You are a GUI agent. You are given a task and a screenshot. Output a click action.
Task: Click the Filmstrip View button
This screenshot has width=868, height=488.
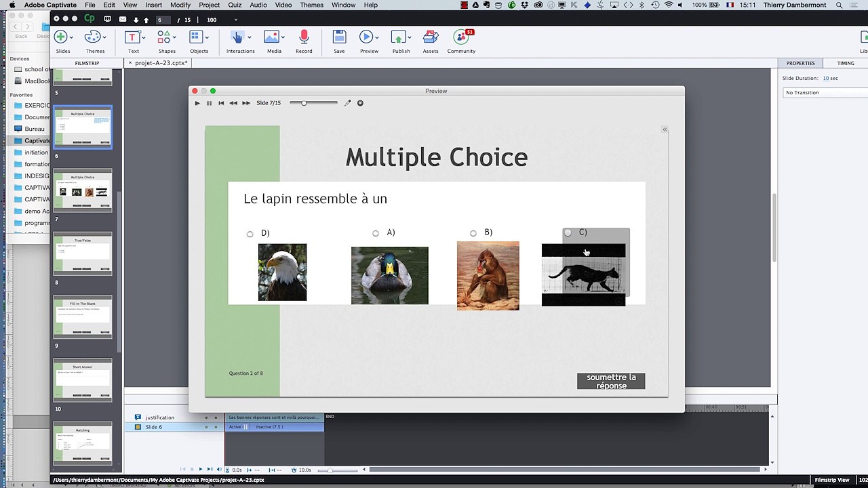pyautogui.click(x=832, y=479)
